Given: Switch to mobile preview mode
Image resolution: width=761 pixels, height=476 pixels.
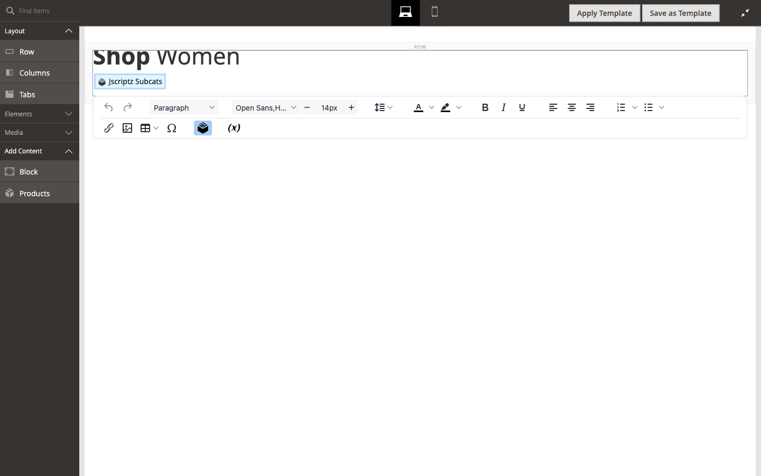Looking at the screenshot, I should tap(434, 12).
